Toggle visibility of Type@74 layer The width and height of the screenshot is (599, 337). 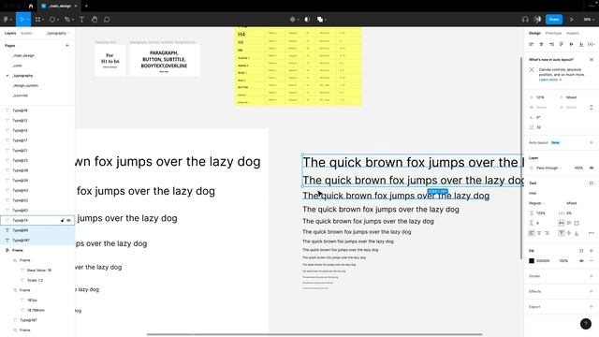point(68,221)
